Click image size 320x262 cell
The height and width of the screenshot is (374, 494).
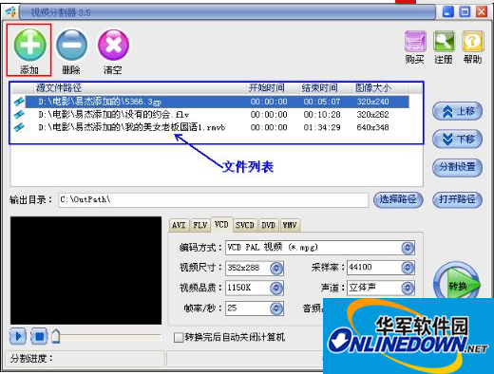coord(372,115)
